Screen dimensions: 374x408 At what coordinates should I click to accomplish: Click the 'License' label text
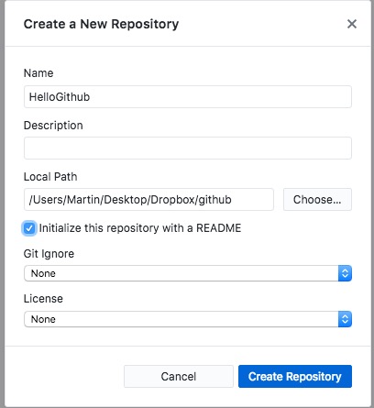coord(43,299)
